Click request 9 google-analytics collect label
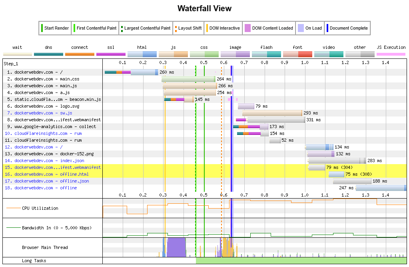Image resolution: width=409 pixels, height=267 pixels. point(51,127)
